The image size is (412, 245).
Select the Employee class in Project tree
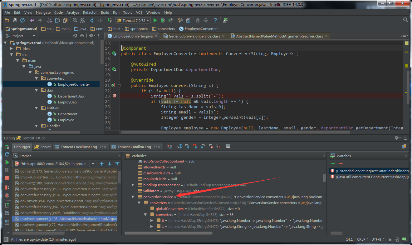coord(66,120)
